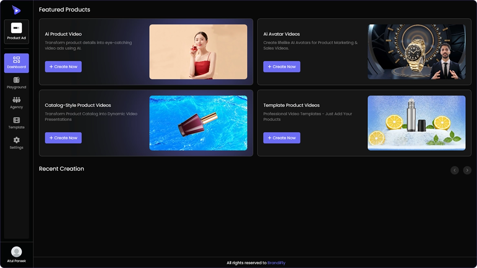
Task: Switch to the Template section
Action: tap(16, 123)
